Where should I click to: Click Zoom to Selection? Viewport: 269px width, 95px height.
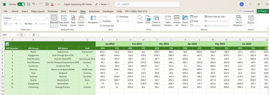(x=156, y=21)
